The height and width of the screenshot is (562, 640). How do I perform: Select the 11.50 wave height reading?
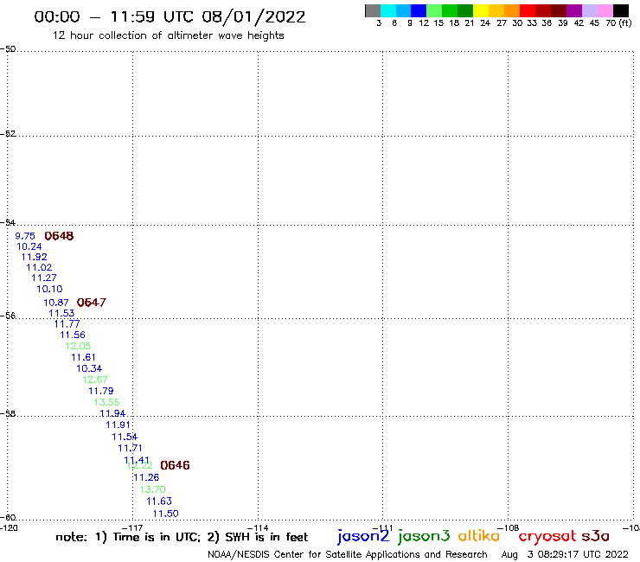[x=166, y=514]
